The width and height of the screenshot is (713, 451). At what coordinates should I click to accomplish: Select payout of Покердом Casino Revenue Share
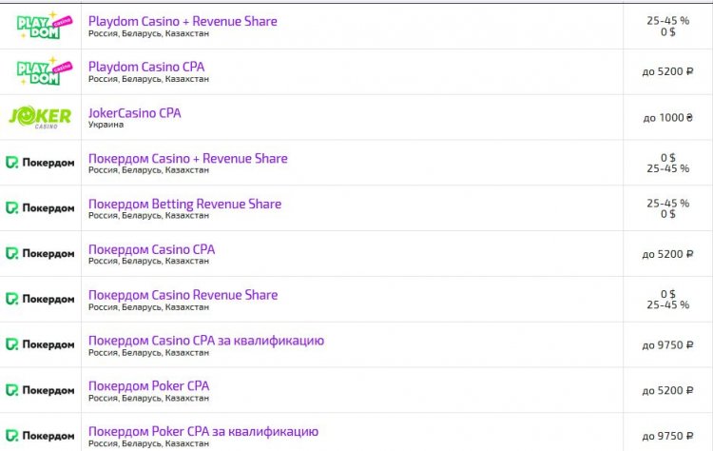click(x=668, y=300)
